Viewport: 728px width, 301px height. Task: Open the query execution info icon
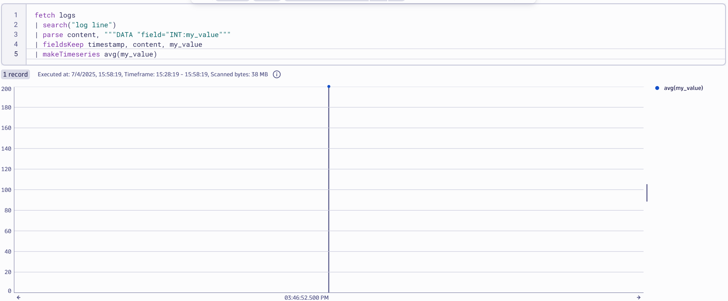[276, 74]
